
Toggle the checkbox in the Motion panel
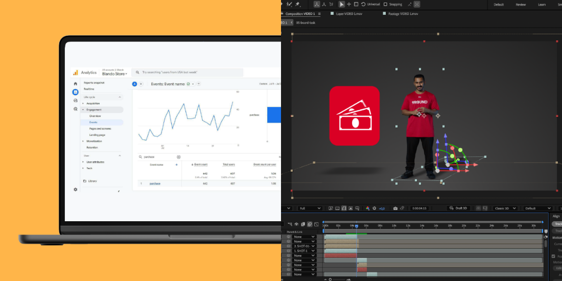(x=553, y=256)
